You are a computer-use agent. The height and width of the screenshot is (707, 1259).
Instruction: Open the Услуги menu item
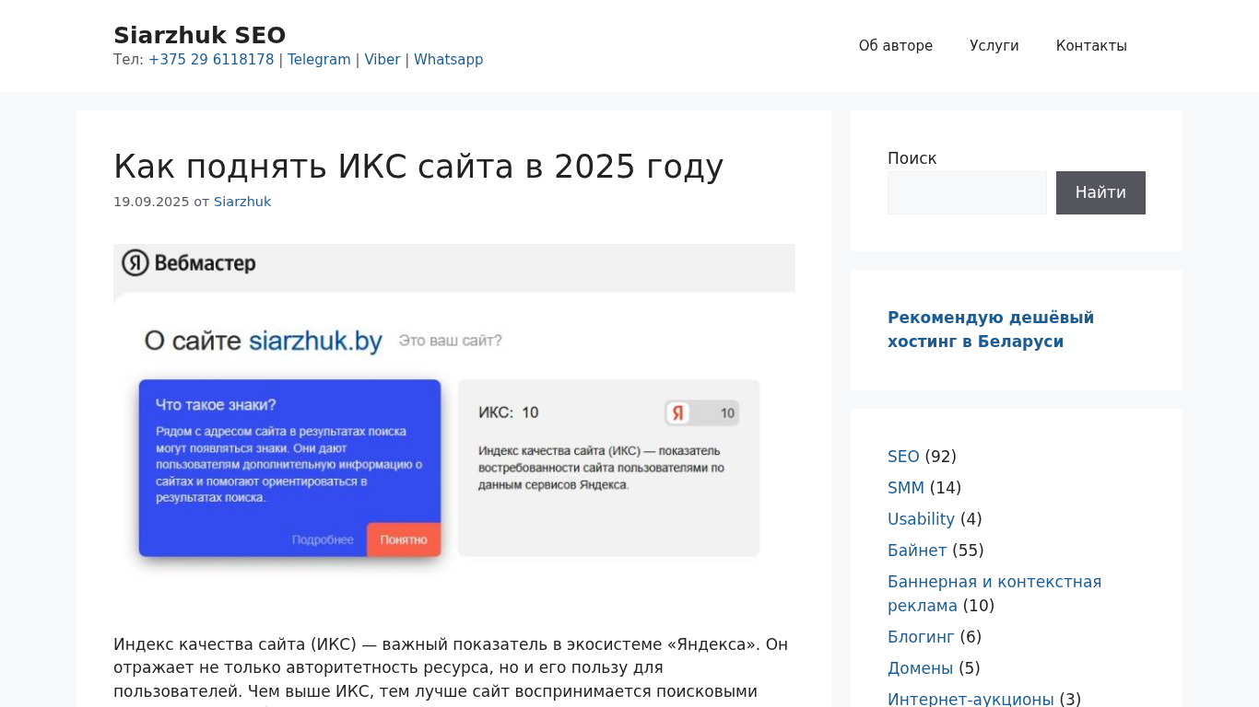994,46
